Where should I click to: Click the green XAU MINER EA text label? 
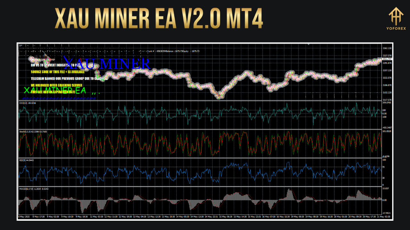click(x=55, y=90)
